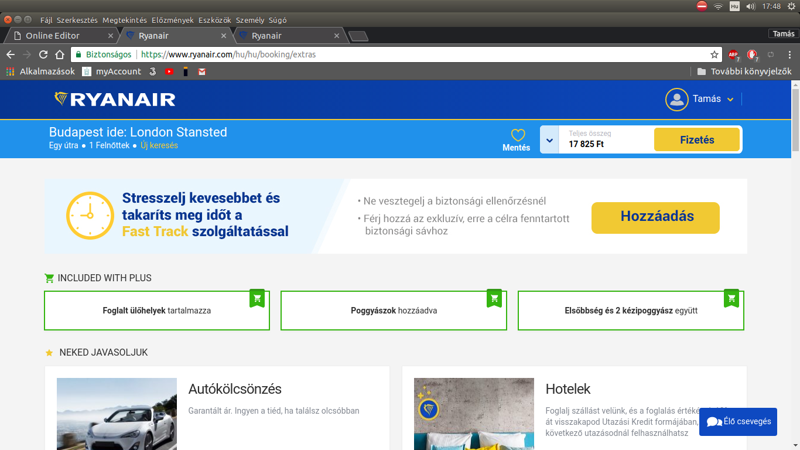800x450 pixels.
Task: Click the star icon by NEKED JAVASOLJUK
Action: click(49, 353)
